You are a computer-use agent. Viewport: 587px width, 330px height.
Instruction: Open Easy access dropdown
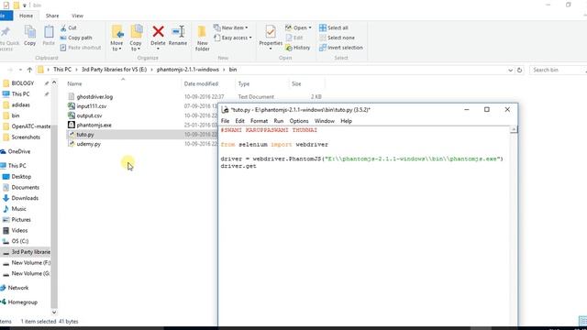point(232,38)
